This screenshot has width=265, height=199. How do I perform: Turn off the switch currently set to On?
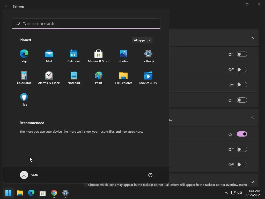click(x=242, y=134)
